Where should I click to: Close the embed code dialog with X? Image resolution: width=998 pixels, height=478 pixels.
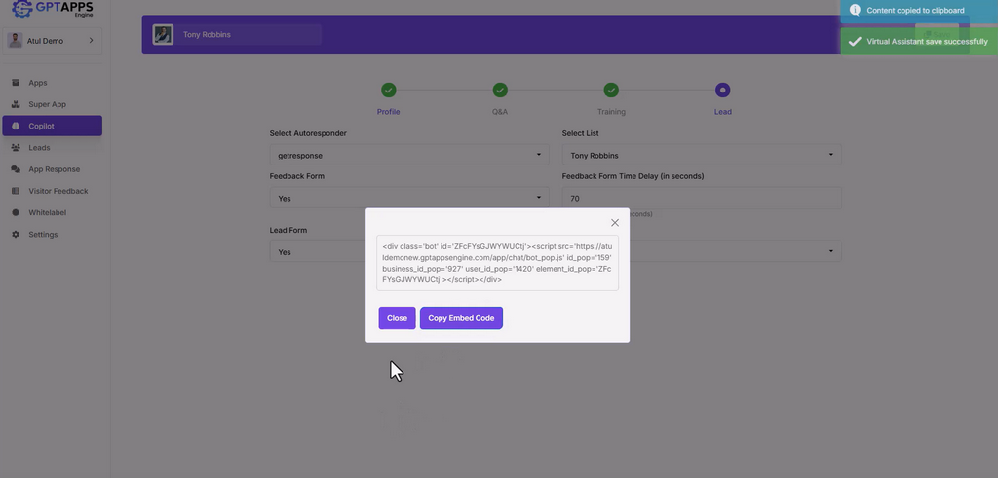click(615, 223)
